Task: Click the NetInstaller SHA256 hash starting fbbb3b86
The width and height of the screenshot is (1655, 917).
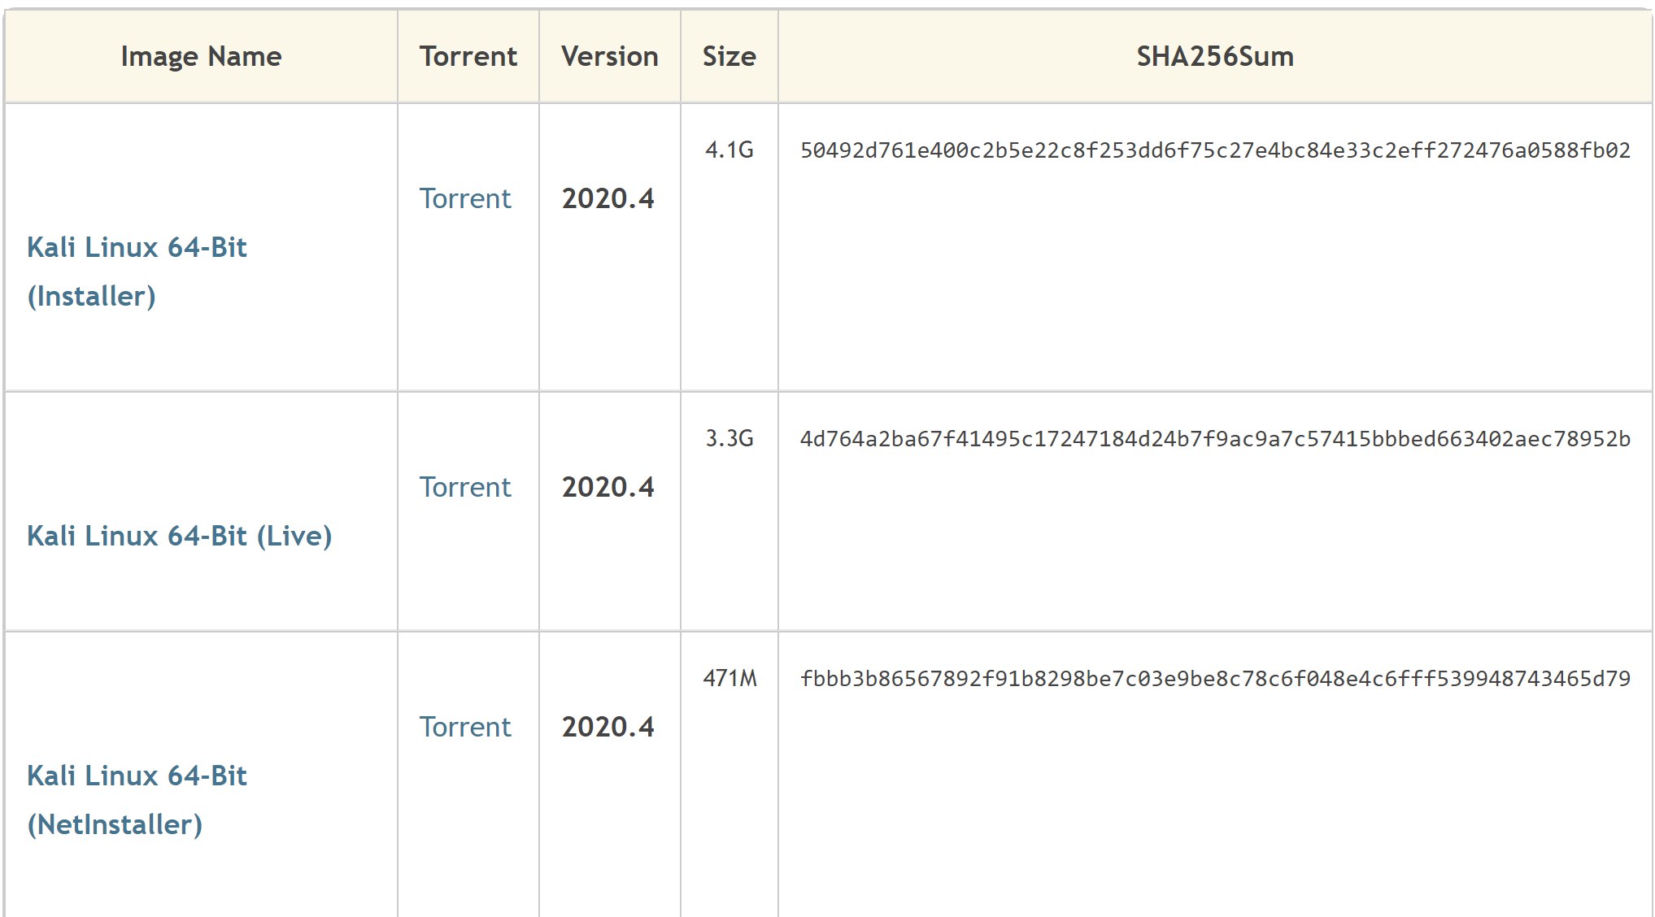Action: point(1215,679)
